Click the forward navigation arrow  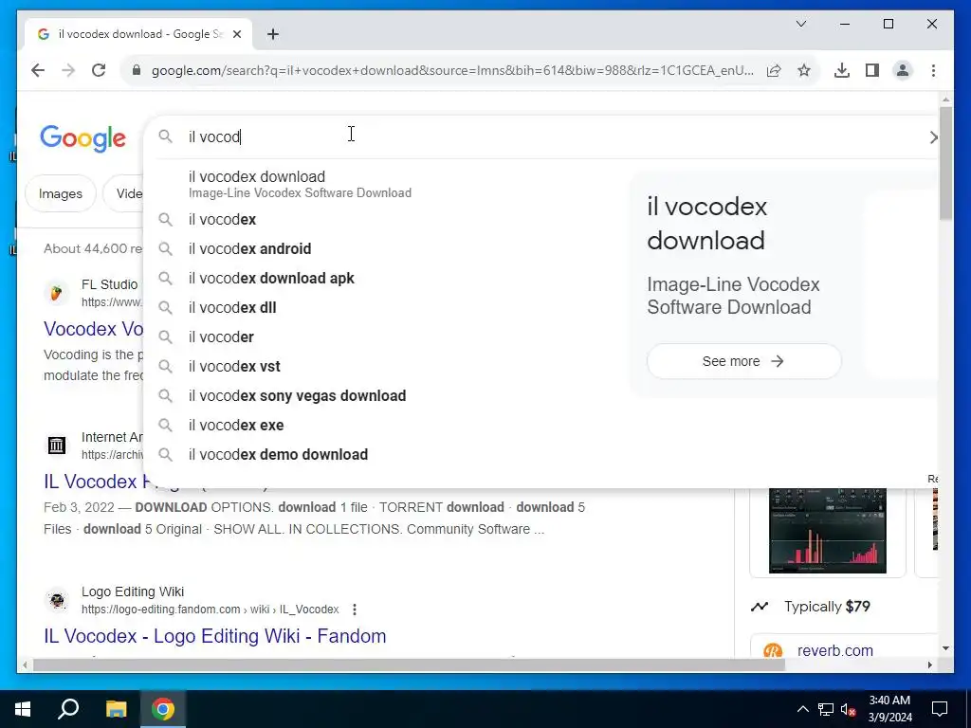[68, 70]
